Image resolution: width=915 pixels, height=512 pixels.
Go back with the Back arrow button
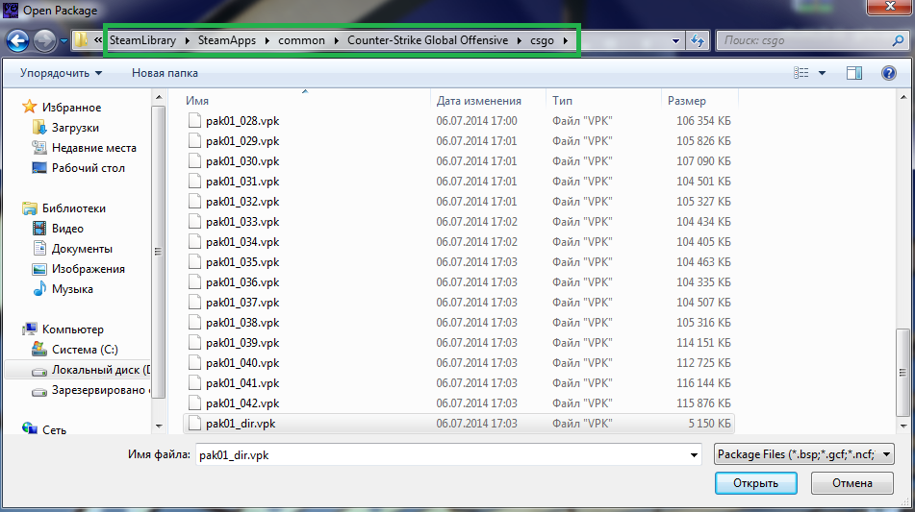[17, 40]
